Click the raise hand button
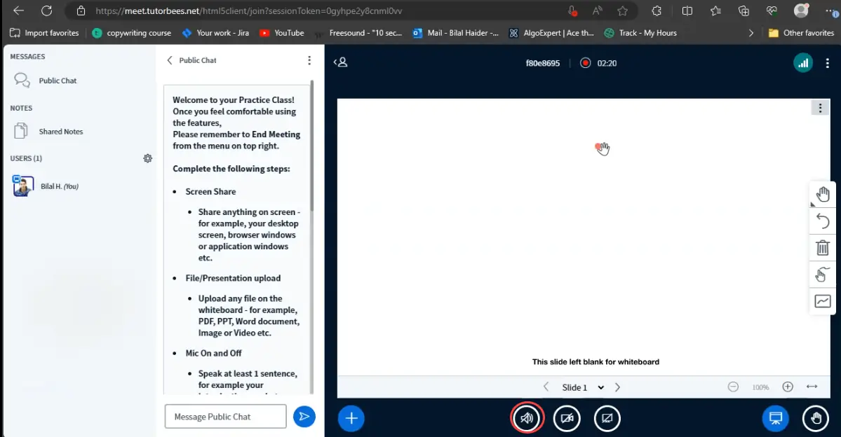This screenshot has height=437, width=841. (815, 418)
